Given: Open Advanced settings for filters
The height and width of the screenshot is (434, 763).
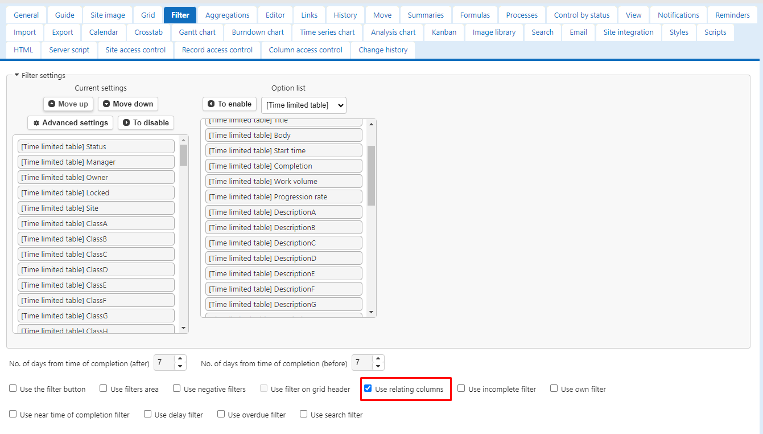Looking at the screenshot, I should tap(71, 123).
